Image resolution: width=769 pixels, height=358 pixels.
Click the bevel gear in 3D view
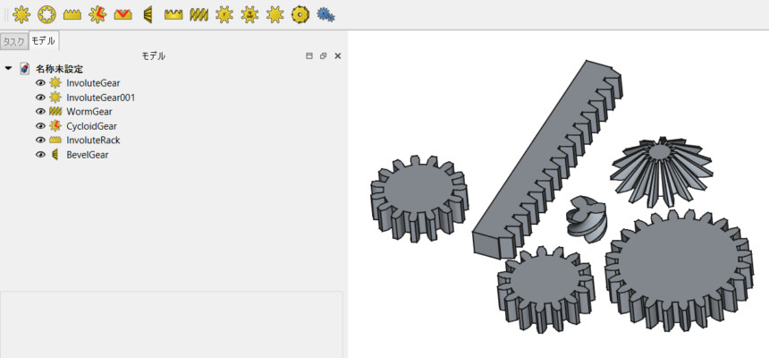coord(661,172)
